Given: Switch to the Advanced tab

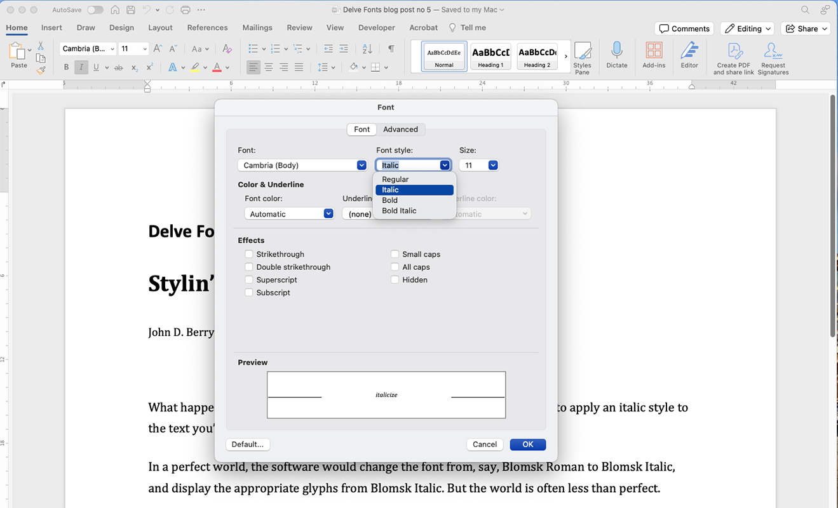Looking at the screenshot, I should 400,130.
